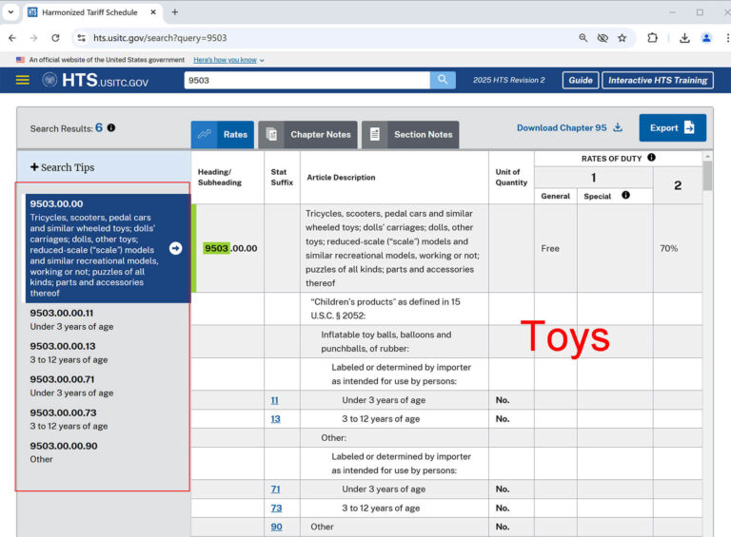Viewport: 731px width, 537px height.
Task: Click the highlighted 9503.00.00 heading cell
Action: tap(230, 248)
